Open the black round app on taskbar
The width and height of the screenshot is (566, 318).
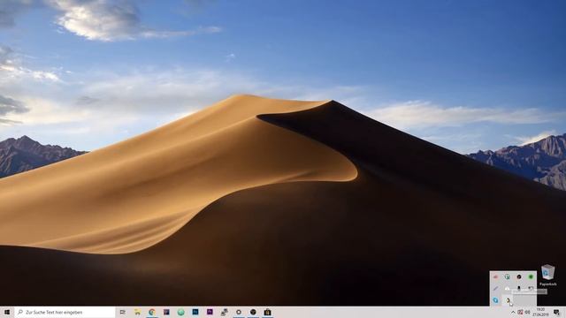(253, 312)
